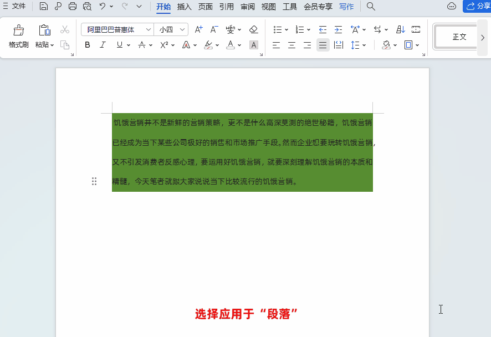Align text left
The width and height of the screenshot is (491, 337).
click(x=276, y=45)
